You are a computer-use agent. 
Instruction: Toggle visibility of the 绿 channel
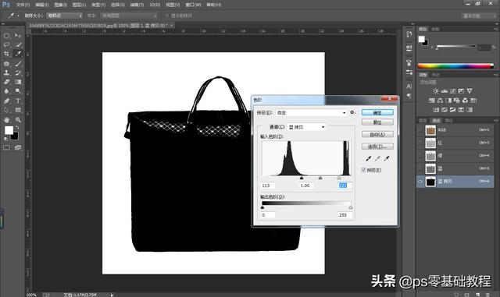coord(420,156)
